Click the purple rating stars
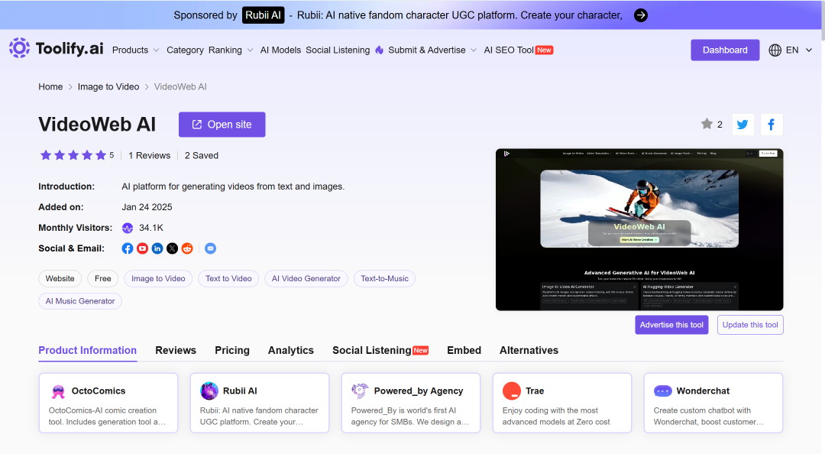Screen dimensions: 825x454 click(x=73, y=155)
